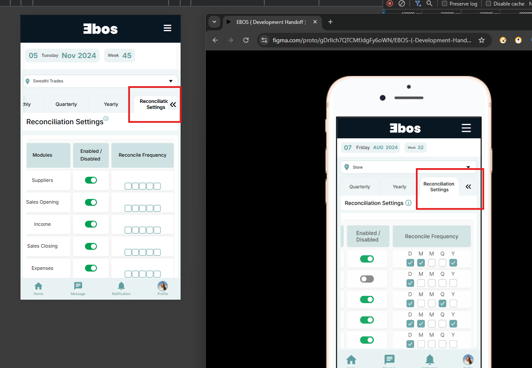Open the Swesthi Trades store dropdown
The image size is (532, 368).
click(x=100, y=81)
